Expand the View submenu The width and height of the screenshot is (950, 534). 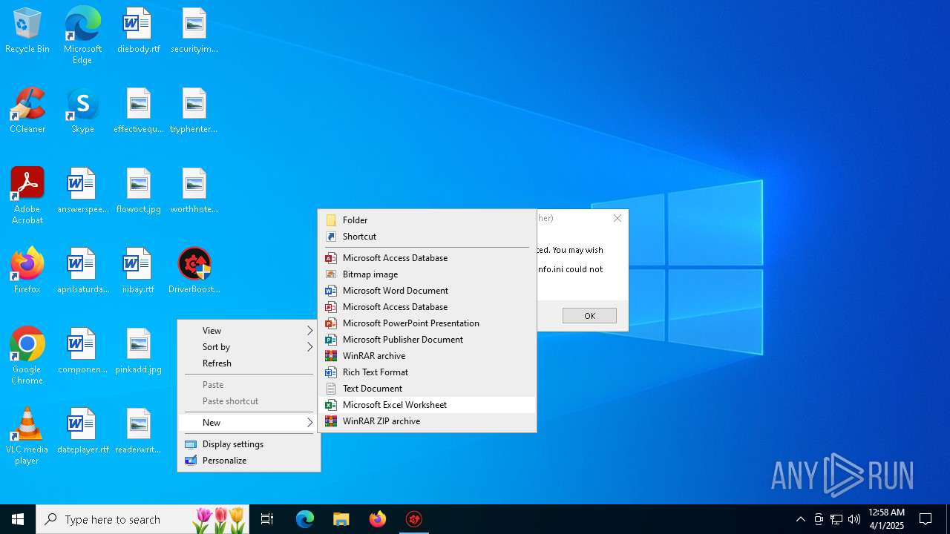249,331
